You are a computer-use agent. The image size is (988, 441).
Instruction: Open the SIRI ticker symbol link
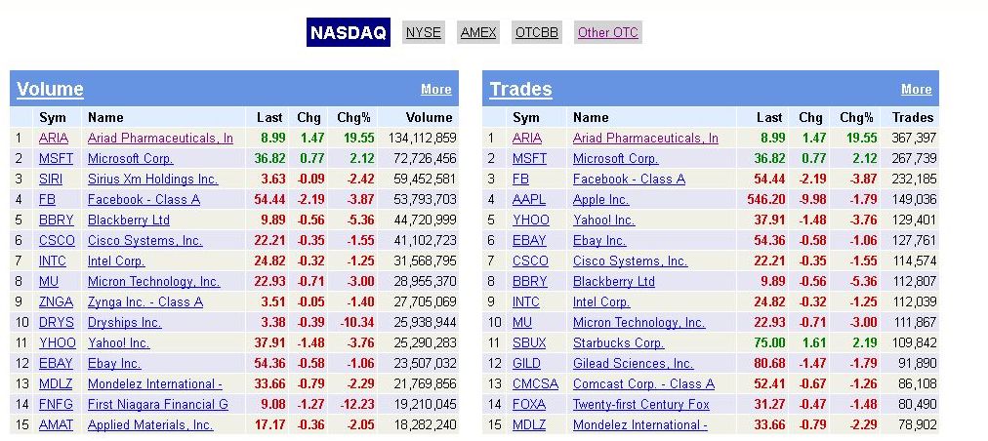click(53, 179)
